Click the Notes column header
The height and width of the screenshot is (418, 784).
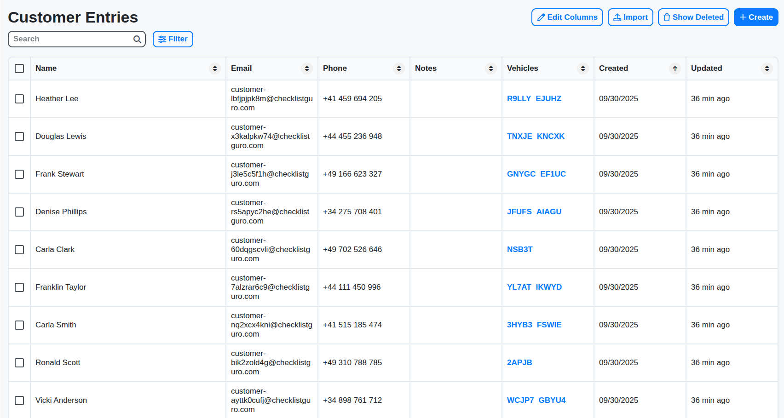pos(426,68)
